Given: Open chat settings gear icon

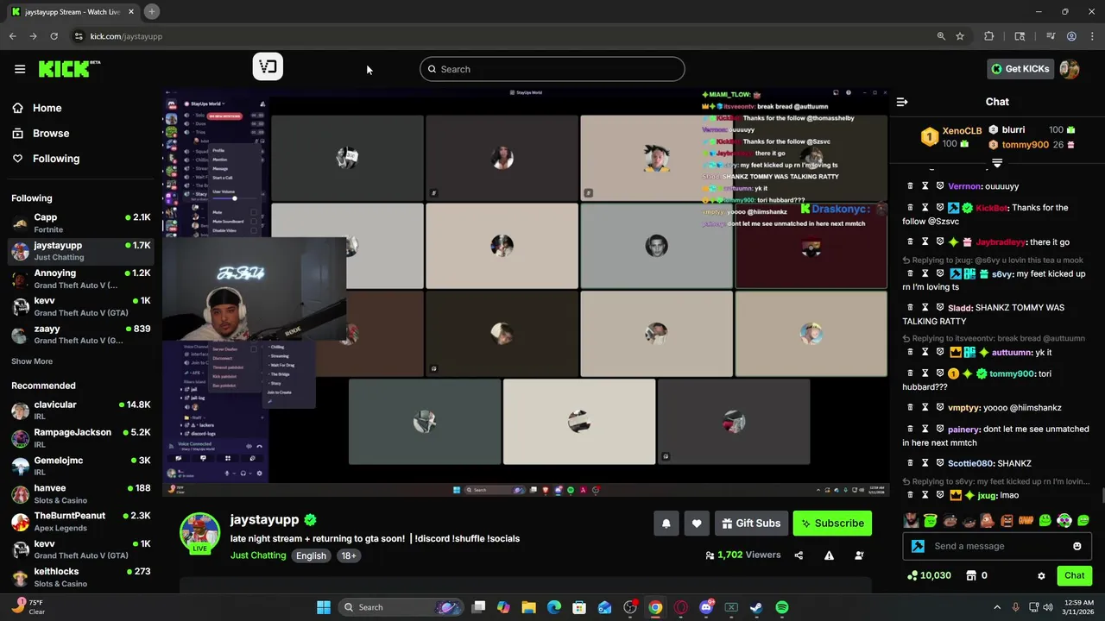Looking at the screenshot, I should [1041, 576].
